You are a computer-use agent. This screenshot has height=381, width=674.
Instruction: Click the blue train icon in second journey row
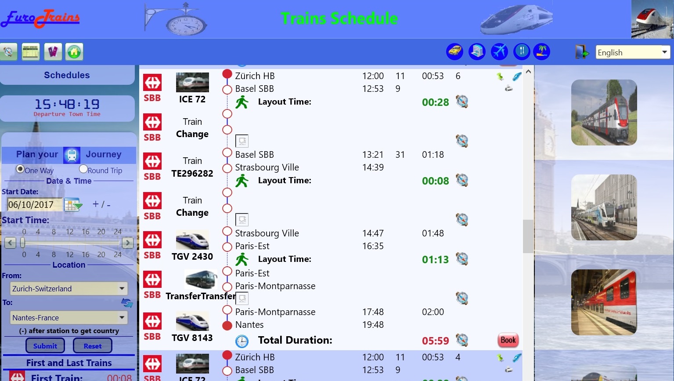[x=517, y=358]
